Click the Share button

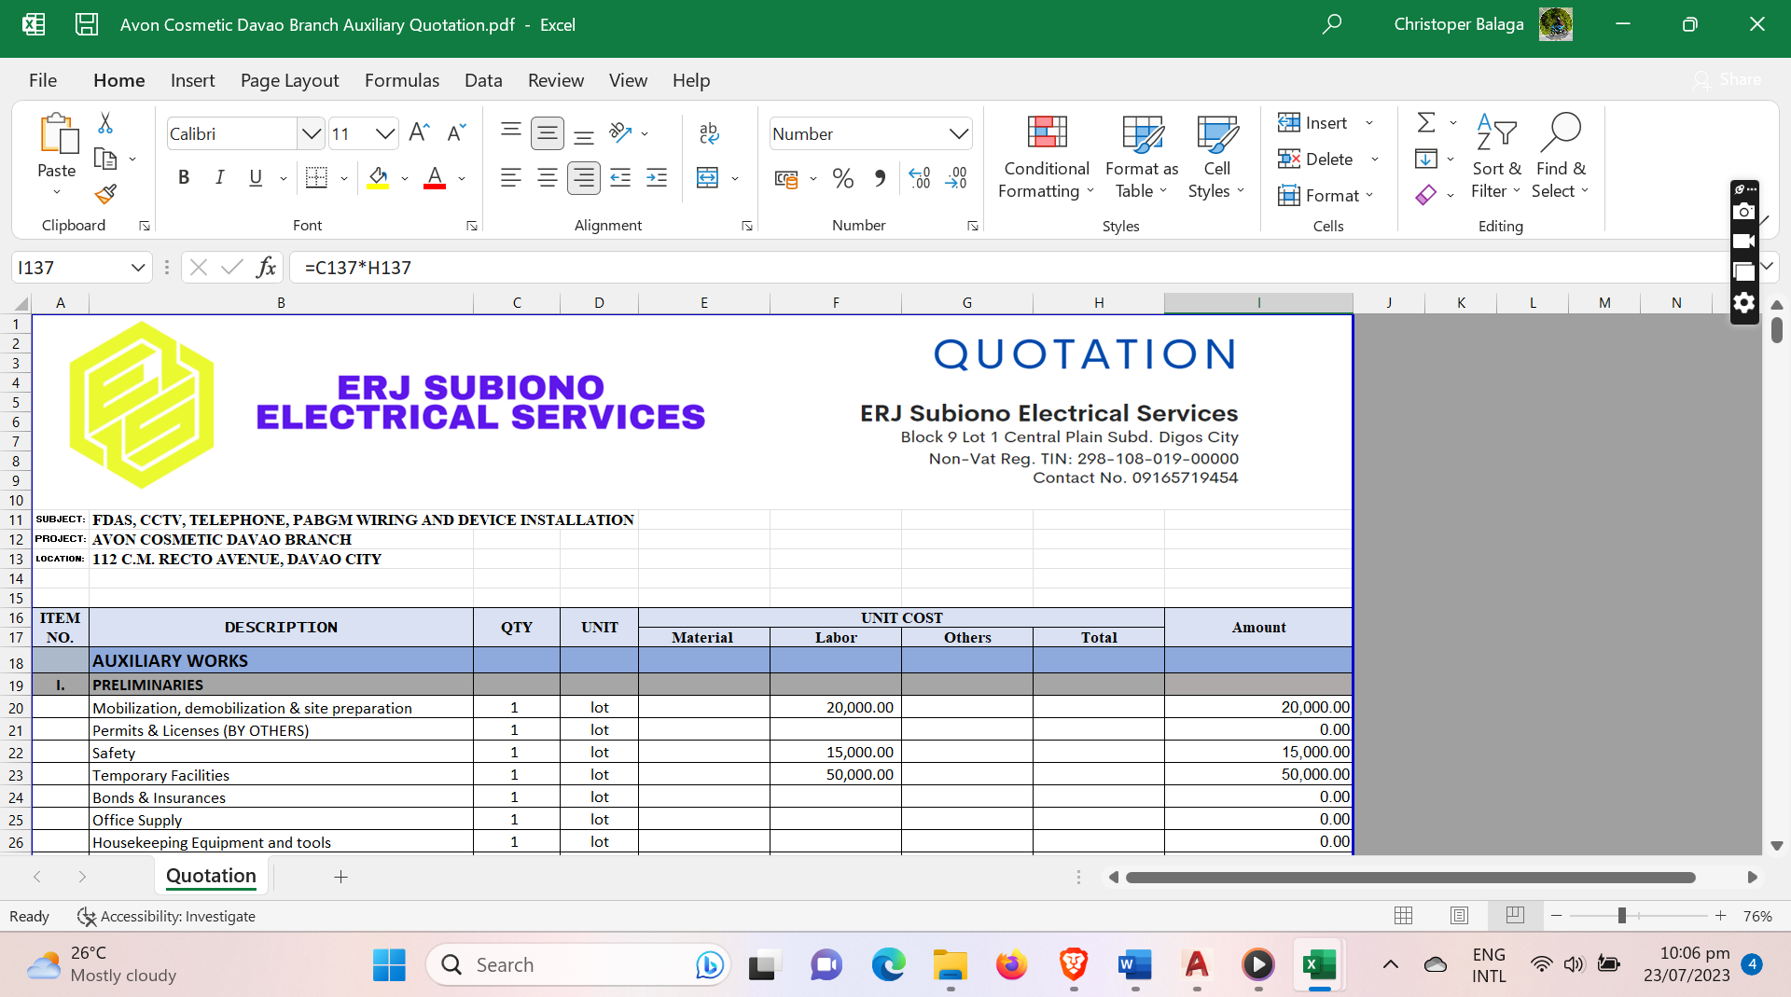click(x=1729, y=80)
